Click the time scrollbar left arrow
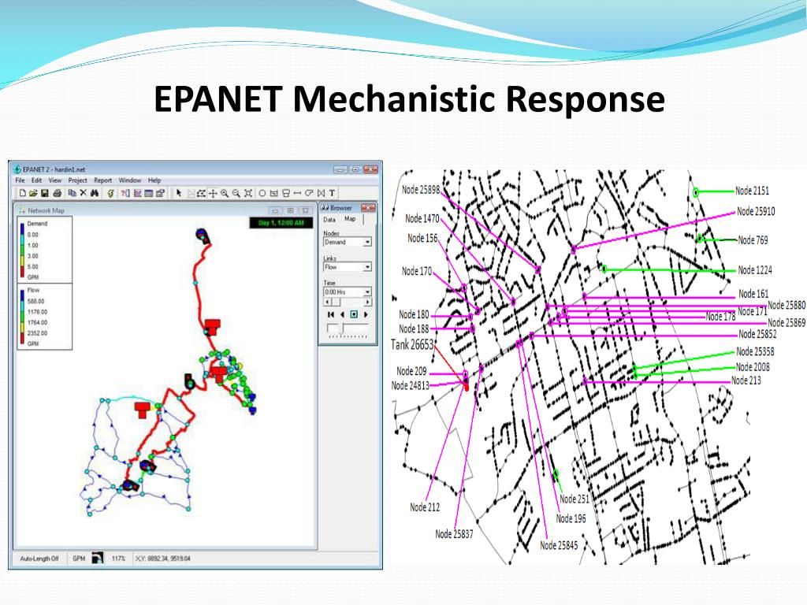 [327, 302]
